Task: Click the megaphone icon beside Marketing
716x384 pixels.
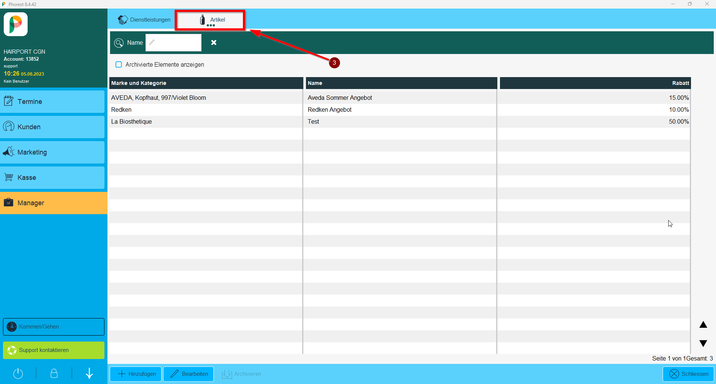Action: pyautogui.click(x=9, y=152)
